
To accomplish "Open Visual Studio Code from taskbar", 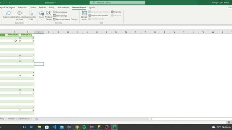I will pos(54,127).
